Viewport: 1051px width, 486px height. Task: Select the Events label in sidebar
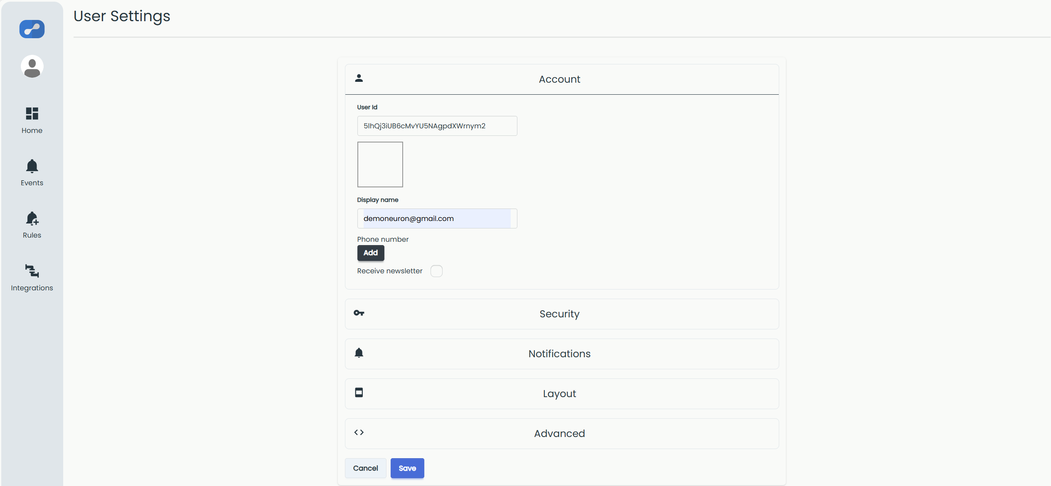[x=32, y=183]
